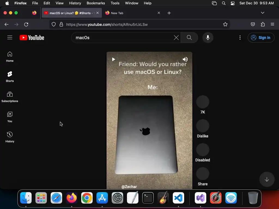
Task: Like the short showing 7K
Action: click(x=203, y=102)
